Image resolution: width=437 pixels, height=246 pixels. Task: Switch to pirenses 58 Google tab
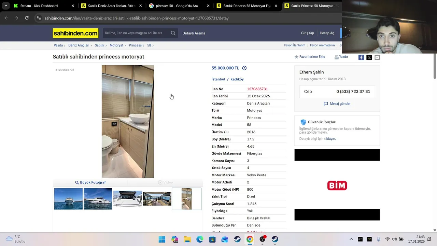click(x=177, y=6)
